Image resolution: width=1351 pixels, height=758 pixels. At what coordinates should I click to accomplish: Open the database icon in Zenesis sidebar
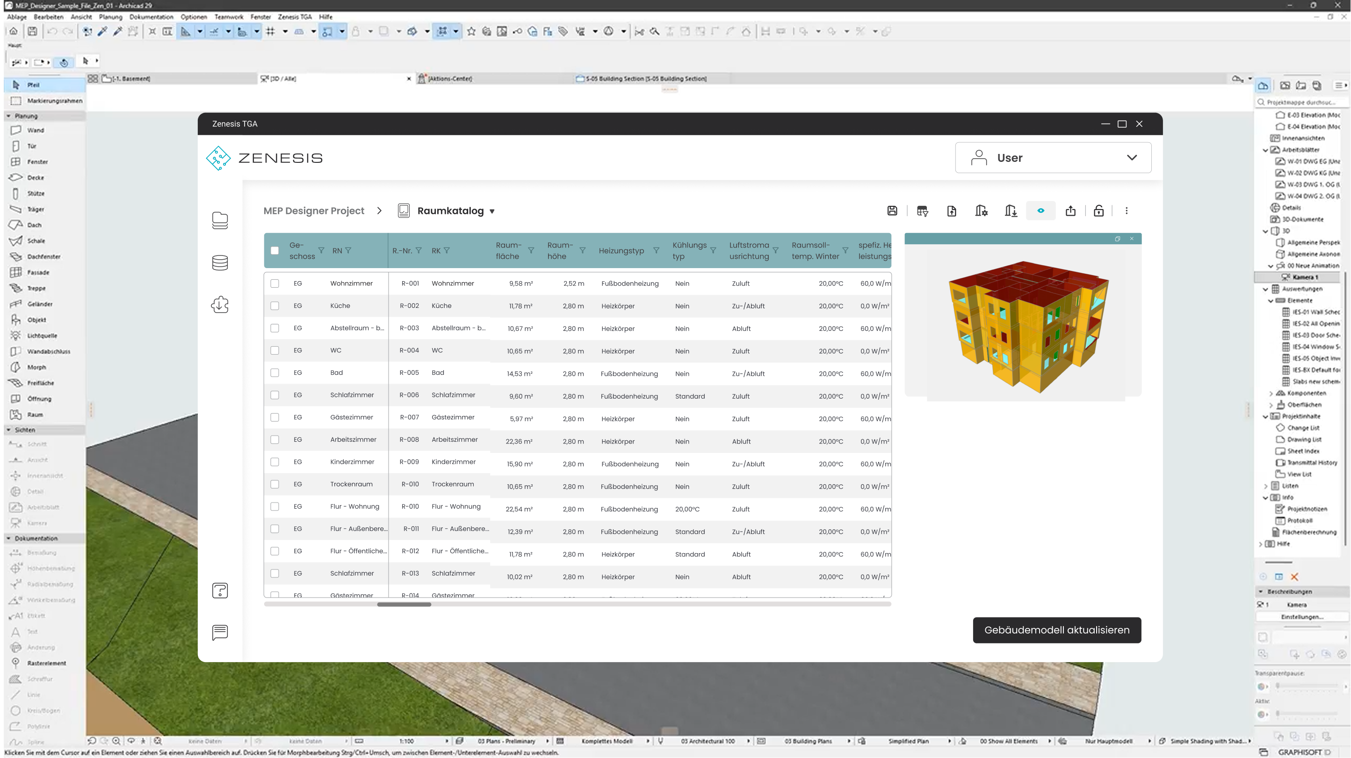(x=220, y=262)
